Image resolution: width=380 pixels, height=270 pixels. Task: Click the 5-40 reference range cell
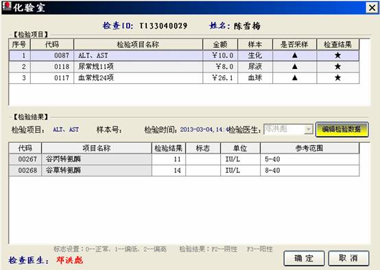309,159
